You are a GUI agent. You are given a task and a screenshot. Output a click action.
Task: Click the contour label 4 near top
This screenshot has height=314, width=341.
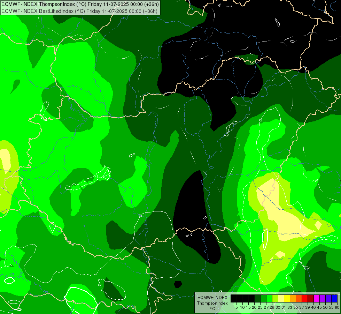(x=219, y=5)
